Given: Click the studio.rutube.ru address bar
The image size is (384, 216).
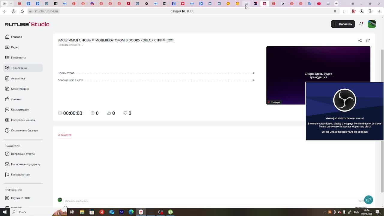Looking at the screenshot, I should pos(46,11).
